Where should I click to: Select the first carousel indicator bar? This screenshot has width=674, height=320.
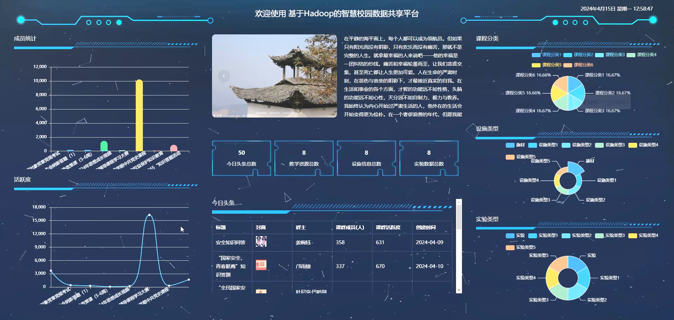click(261, 113)
